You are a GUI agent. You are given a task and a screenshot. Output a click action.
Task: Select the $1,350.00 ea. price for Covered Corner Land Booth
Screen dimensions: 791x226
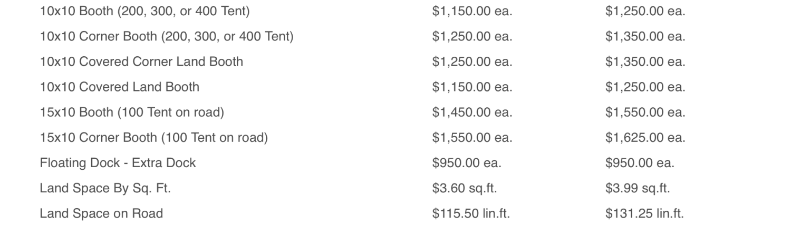click(645, 61)
